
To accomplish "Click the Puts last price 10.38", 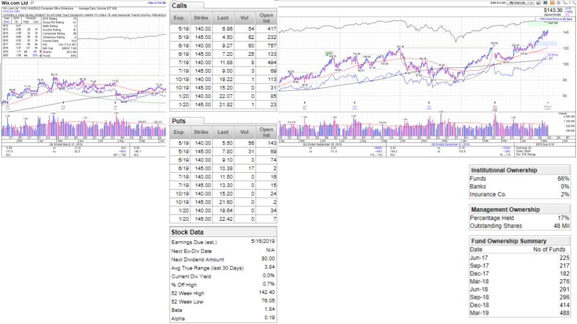I will coord(226,169).
